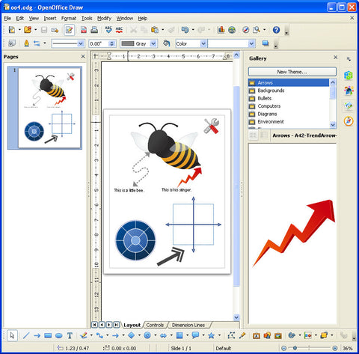Click the New Theme... button
359x354 pixels.
pos(292,72)
